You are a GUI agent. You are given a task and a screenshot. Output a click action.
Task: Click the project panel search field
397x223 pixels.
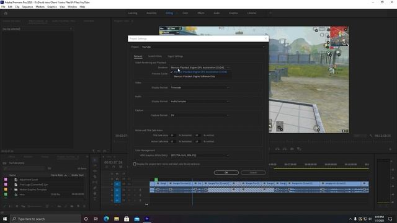pyautogui.click(x=24, y=168)
